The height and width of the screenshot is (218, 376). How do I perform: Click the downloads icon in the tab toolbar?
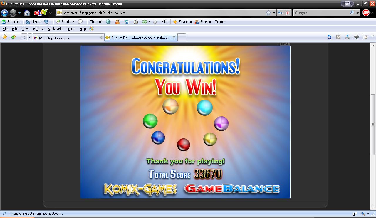(347, 37)
